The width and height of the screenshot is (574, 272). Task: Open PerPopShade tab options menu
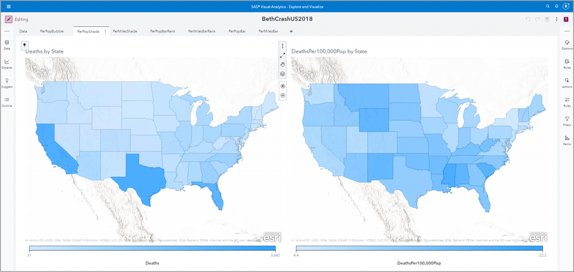pos(106,32)
